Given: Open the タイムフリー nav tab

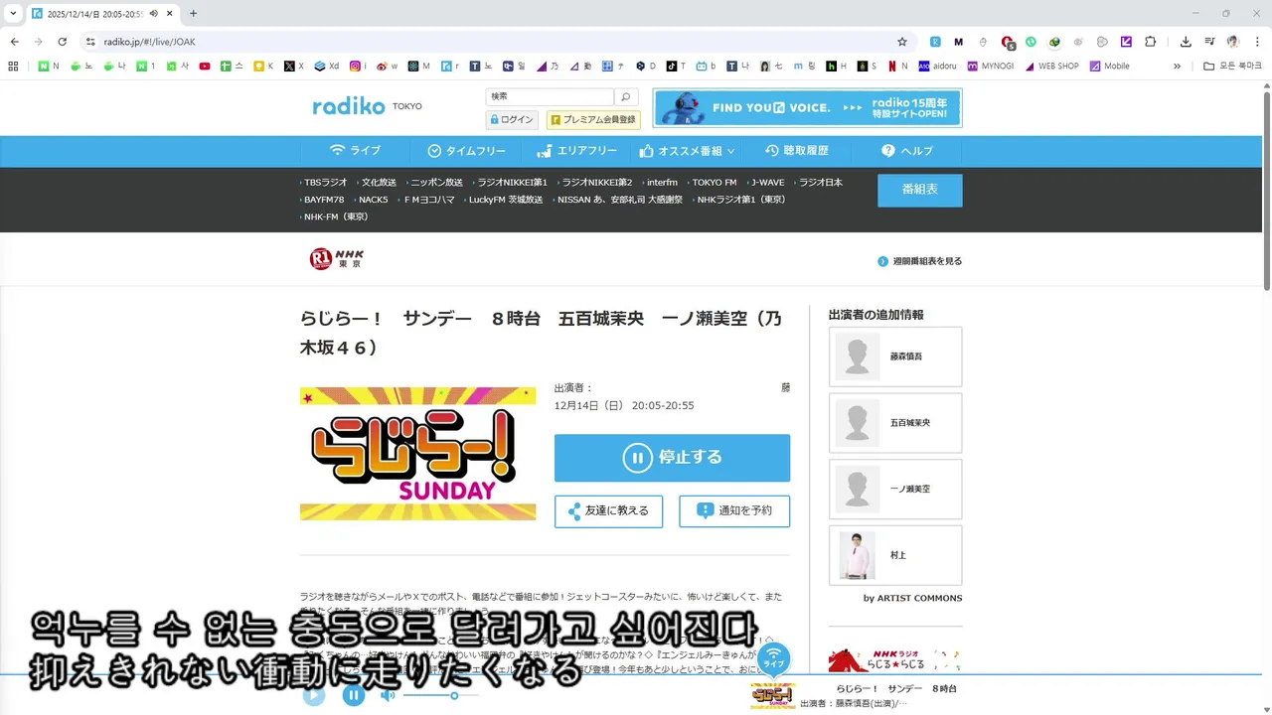Looking at the screenshot, I should click(x=466, y=151).
